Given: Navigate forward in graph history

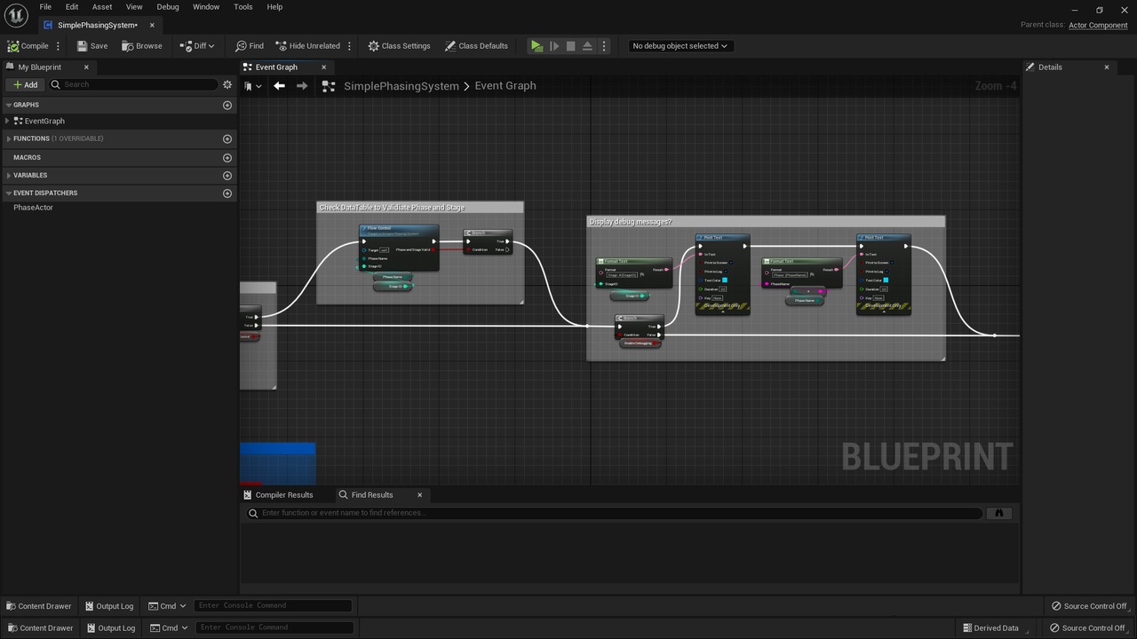Looking at the screenshot, I should click(x=302, y=86).
